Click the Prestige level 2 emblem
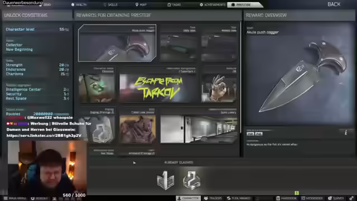Image resolution: width=357 pixels, height=201 pixels. [x=192, y=180]
